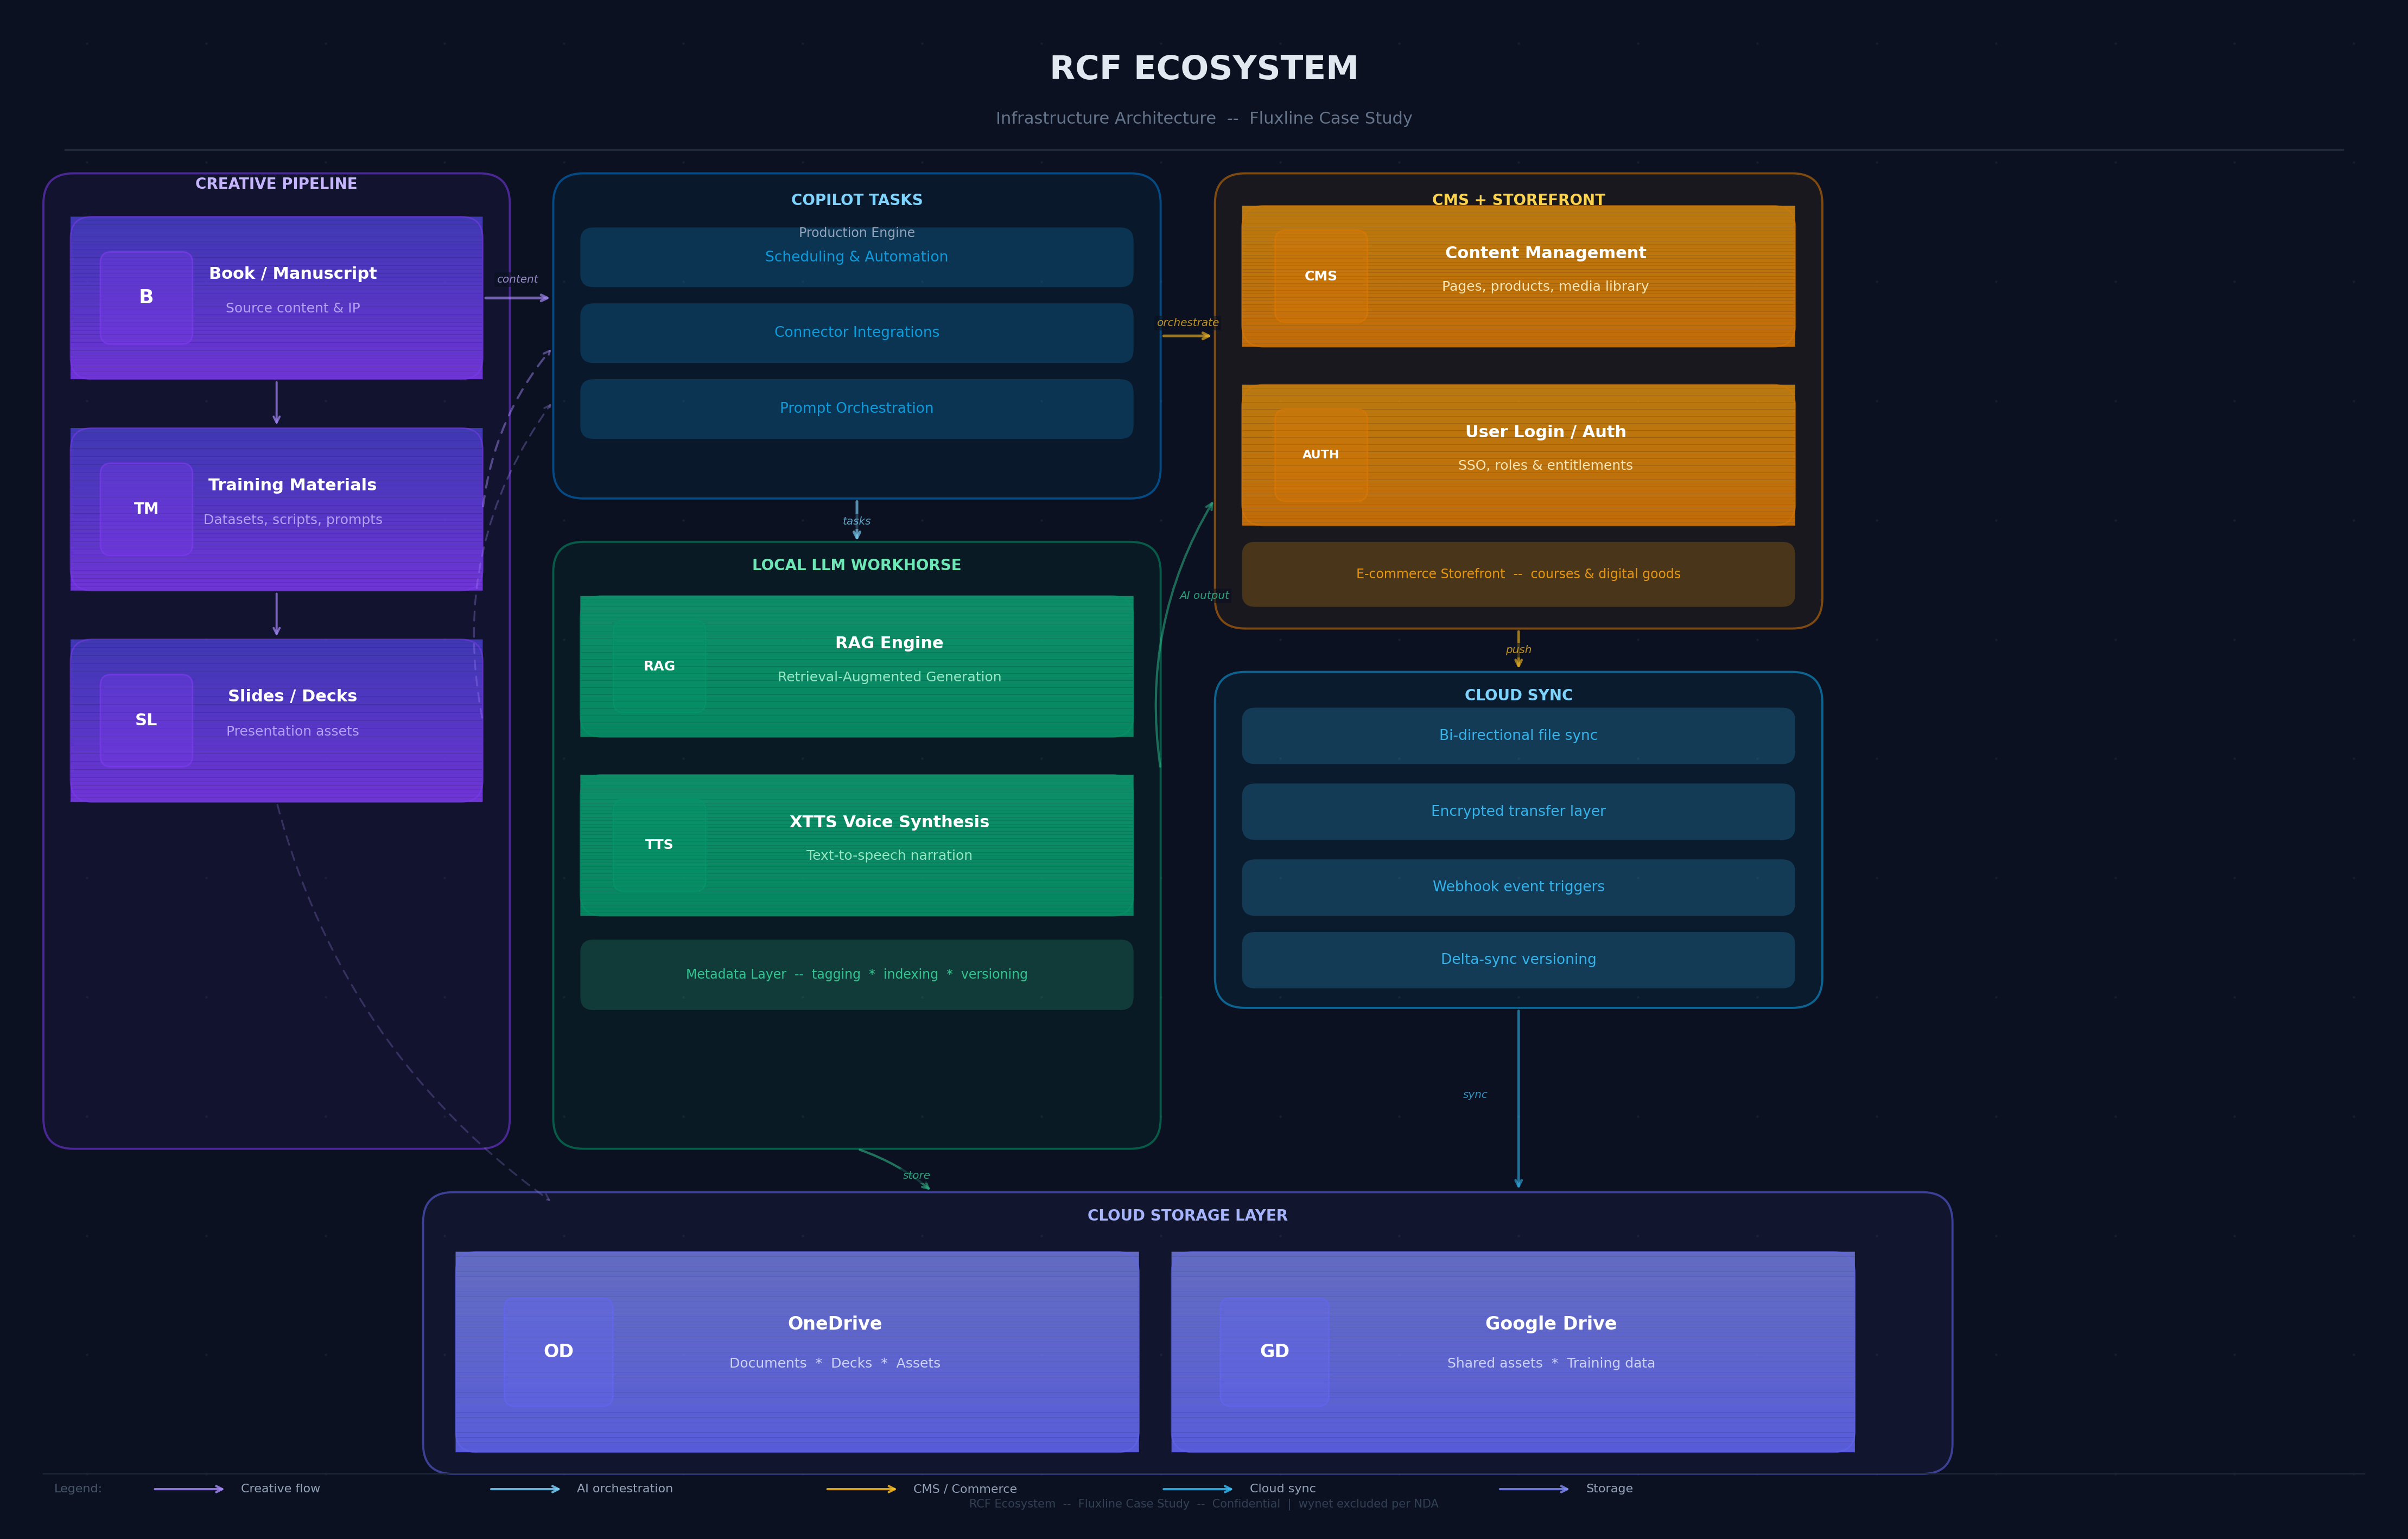
Task: Click the CLOUD SYNC heading
Action: [1518, 695]
